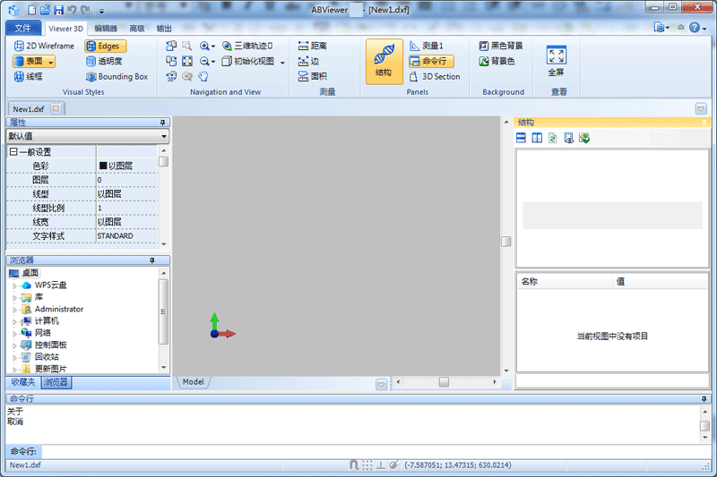This screenshot has height=477, width=717.
Task: Click the Bounding Box style icon
Action: coord(91,77)
